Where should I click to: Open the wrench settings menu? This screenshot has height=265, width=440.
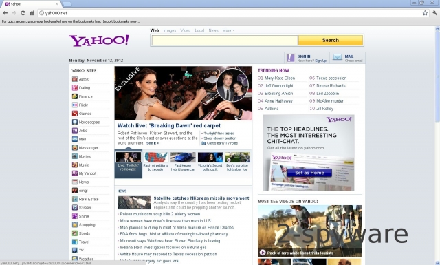pos(434,13)
